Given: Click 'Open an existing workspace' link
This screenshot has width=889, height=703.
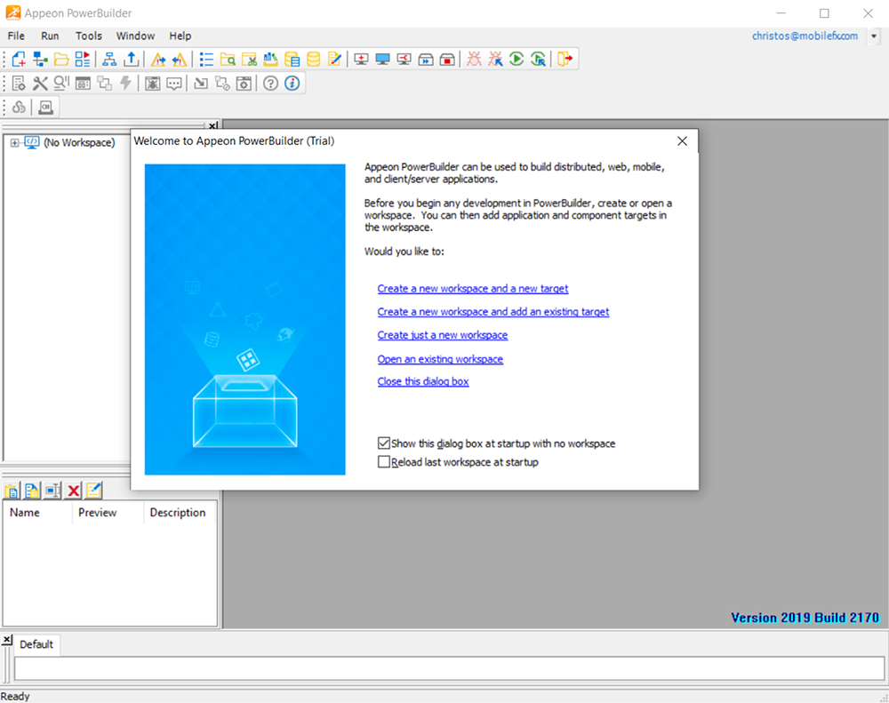Looking at the screenshot, I should (x=441, y=359).
